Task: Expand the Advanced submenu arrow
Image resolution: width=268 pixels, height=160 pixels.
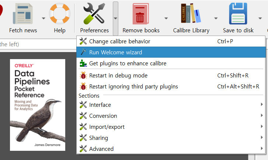Action: point(262,148)
